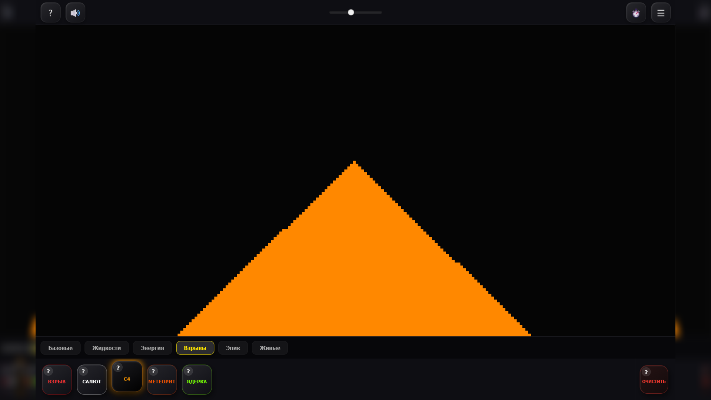
Task: Open the info badge on C4
Action: [118, 368]
